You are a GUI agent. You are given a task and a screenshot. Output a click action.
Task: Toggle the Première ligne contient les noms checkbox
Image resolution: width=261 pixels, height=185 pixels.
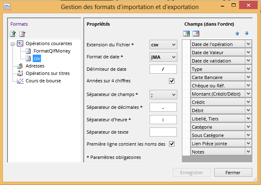tap(172, 144)
